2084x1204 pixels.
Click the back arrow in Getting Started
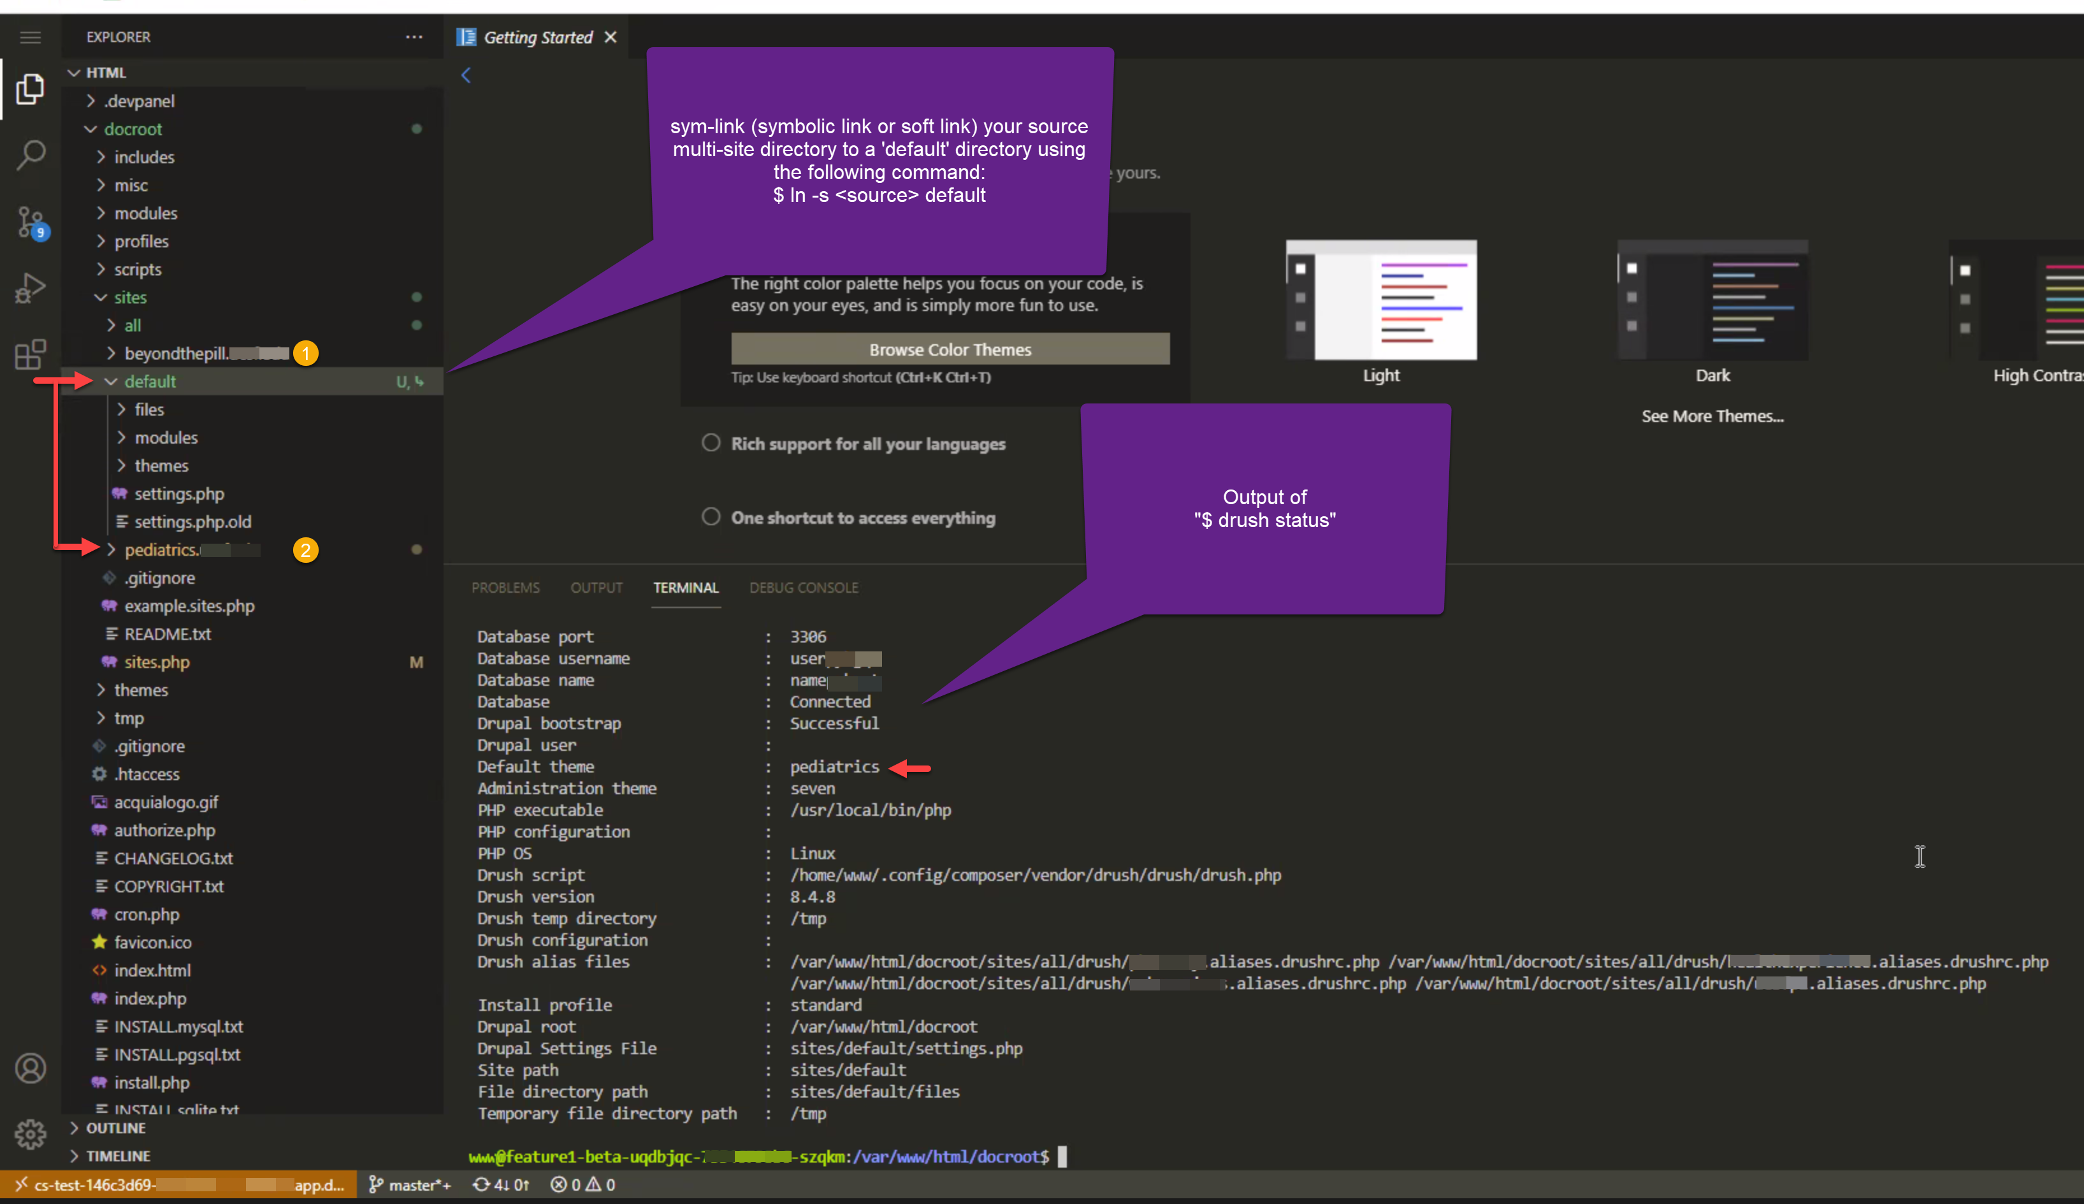point(467,75)
